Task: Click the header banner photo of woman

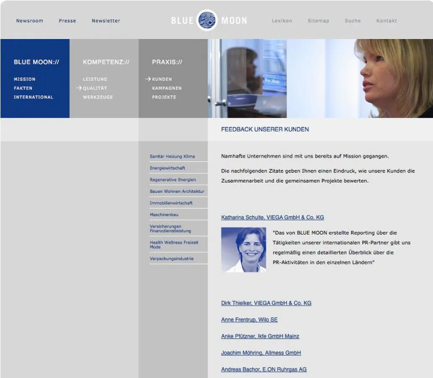Action: click(320, 79)
